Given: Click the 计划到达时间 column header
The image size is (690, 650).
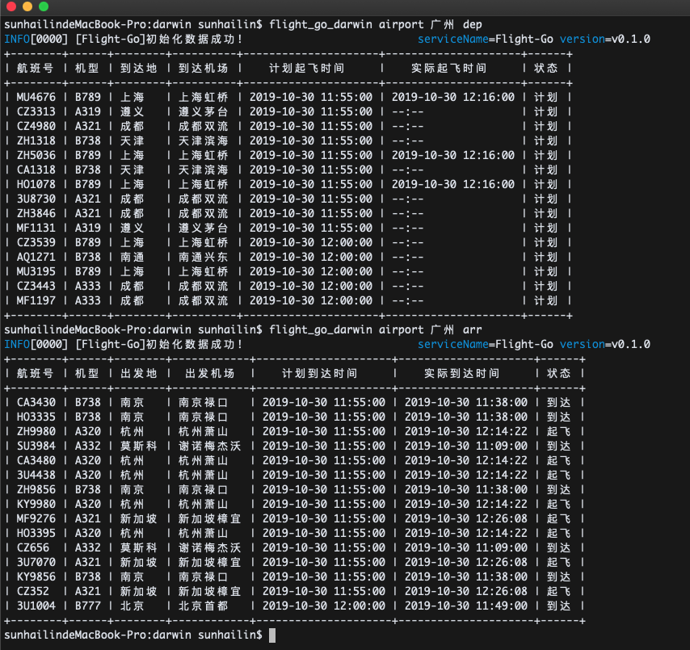Looking at the screenshot, I should coord(319,373).
